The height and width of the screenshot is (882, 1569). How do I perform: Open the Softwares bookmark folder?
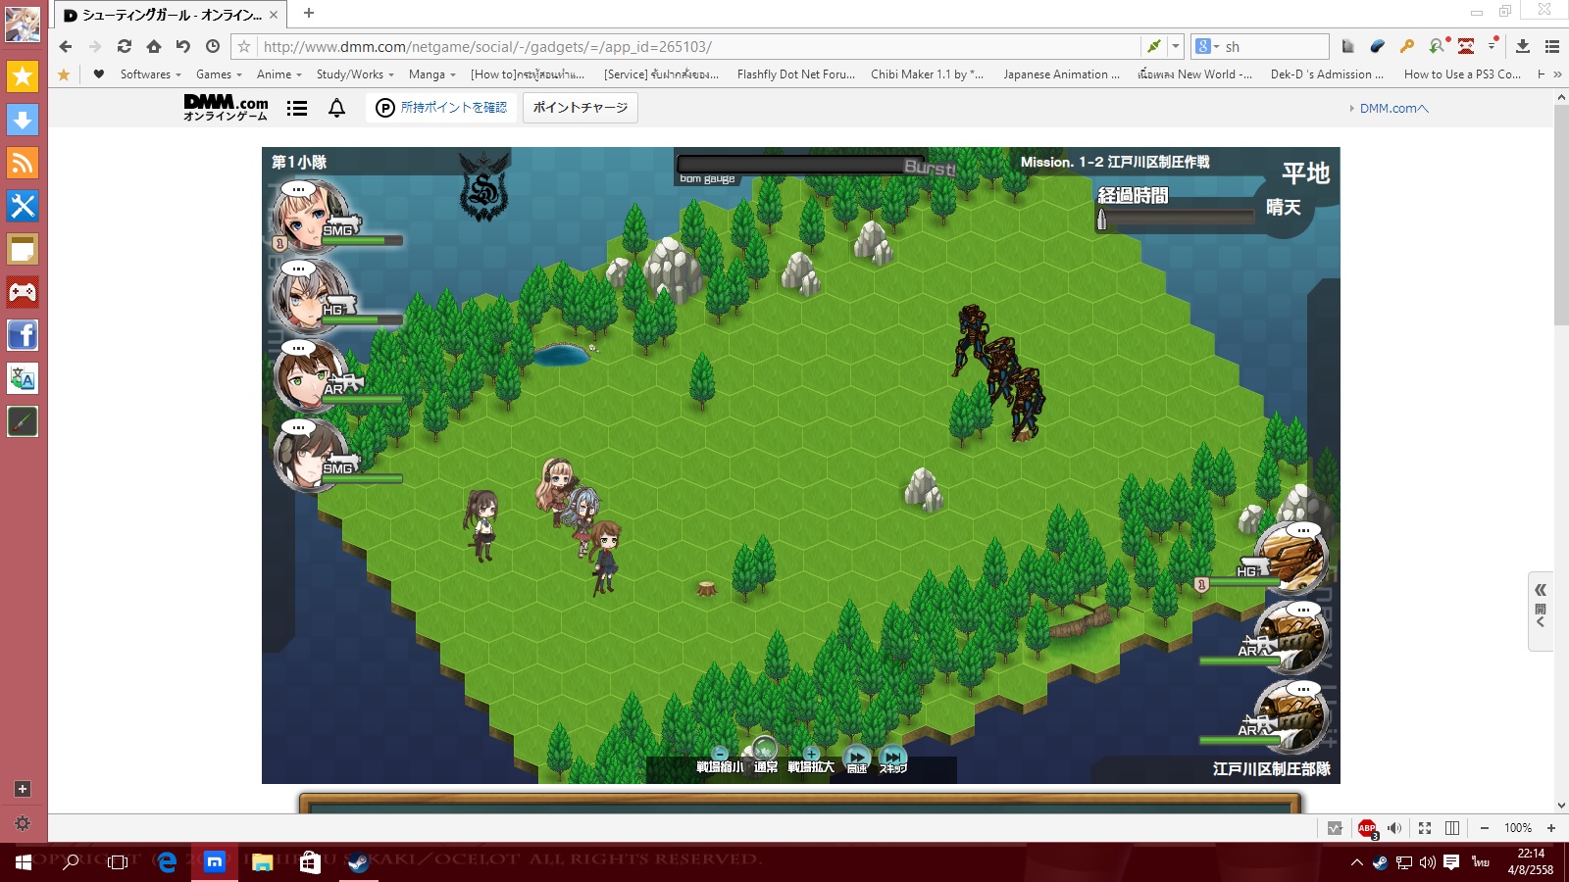pos(150,74)
